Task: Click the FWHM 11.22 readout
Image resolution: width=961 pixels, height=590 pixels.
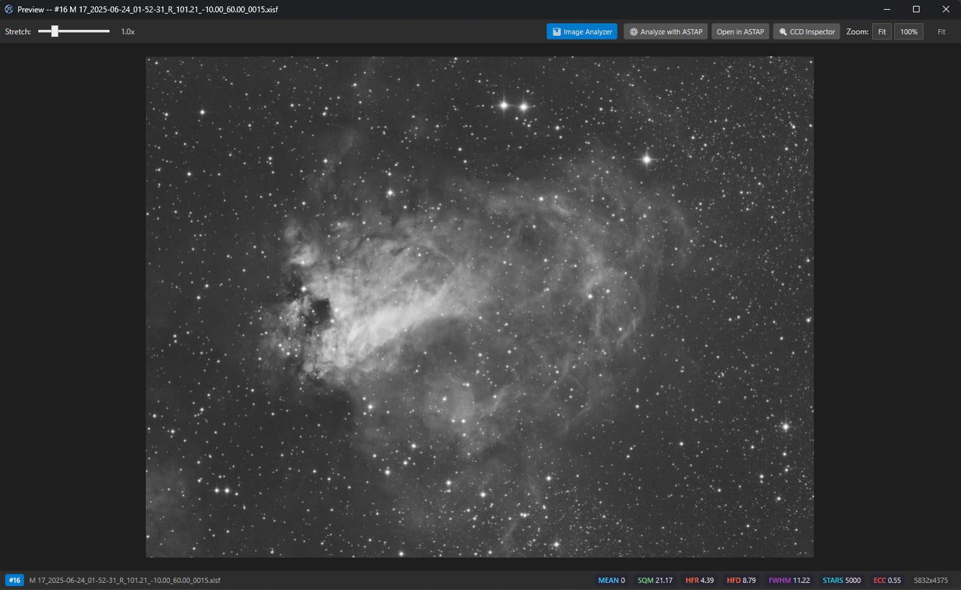Action: (789, 580)
